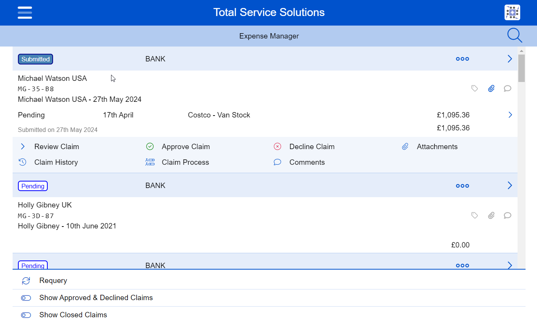Click the search magnifier icon

tap(514, 35)
